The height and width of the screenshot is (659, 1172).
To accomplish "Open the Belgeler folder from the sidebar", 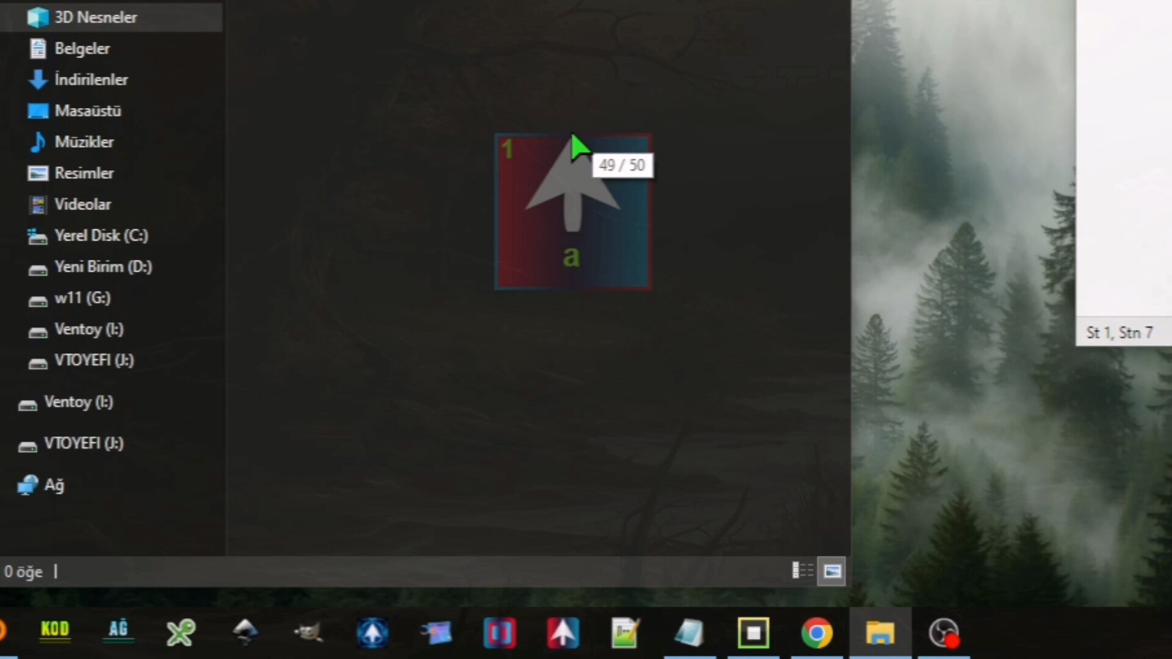I will click(82, 48).
